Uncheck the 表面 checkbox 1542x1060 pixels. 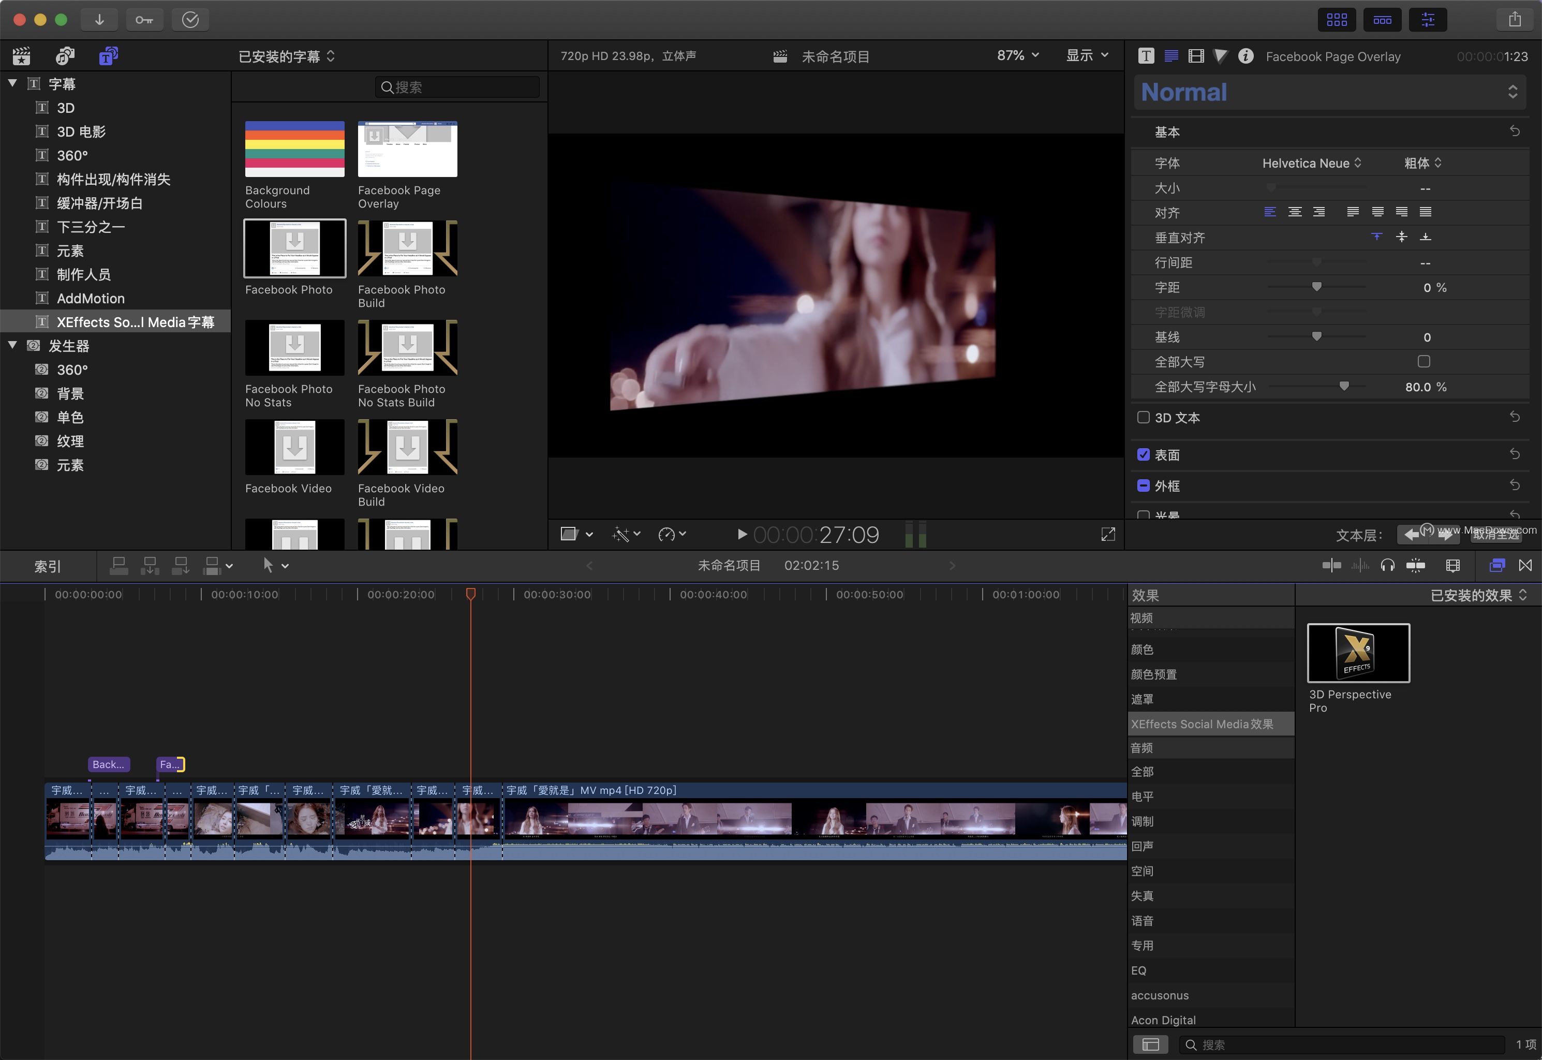pos(1143,454)
